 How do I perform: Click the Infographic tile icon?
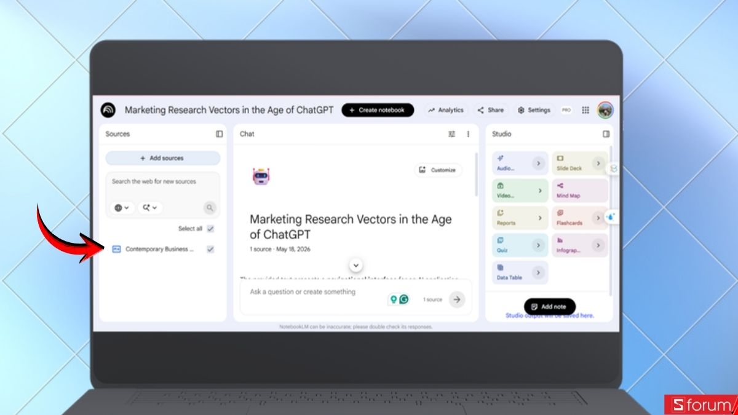(x=560, y=240)
